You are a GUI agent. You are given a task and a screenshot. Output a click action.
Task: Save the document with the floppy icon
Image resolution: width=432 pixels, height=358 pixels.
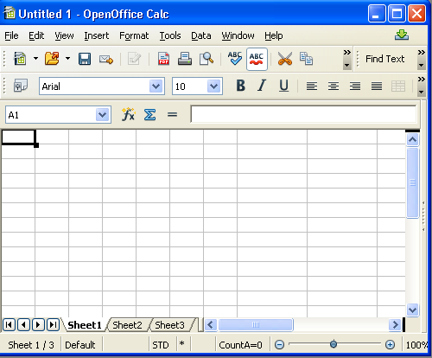[x=85, y=59]
